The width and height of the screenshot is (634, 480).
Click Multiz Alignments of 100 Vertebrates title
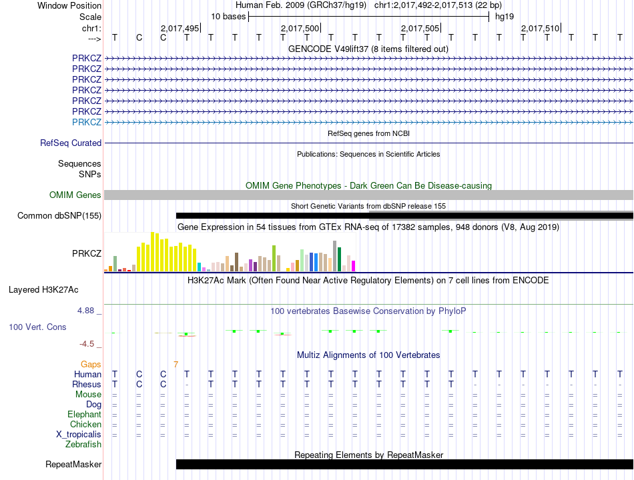click(368, 355)
